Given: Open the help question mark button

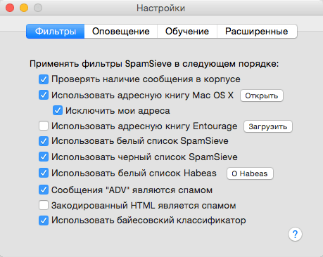Looking at the screenshot, I should pos(295,234).
